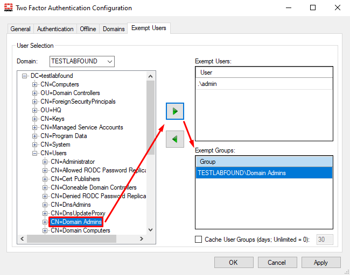This screenshot has width=350, height=275.
Task: Select CN=Administrator tree item
Action: 73,162
